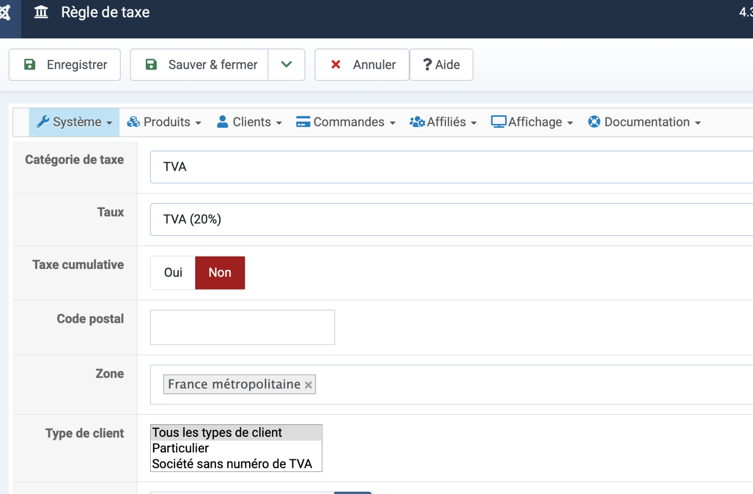Screen dimensions: 753x494
Task: Click the credit card icon for Commandes
Action: (303, 122)
